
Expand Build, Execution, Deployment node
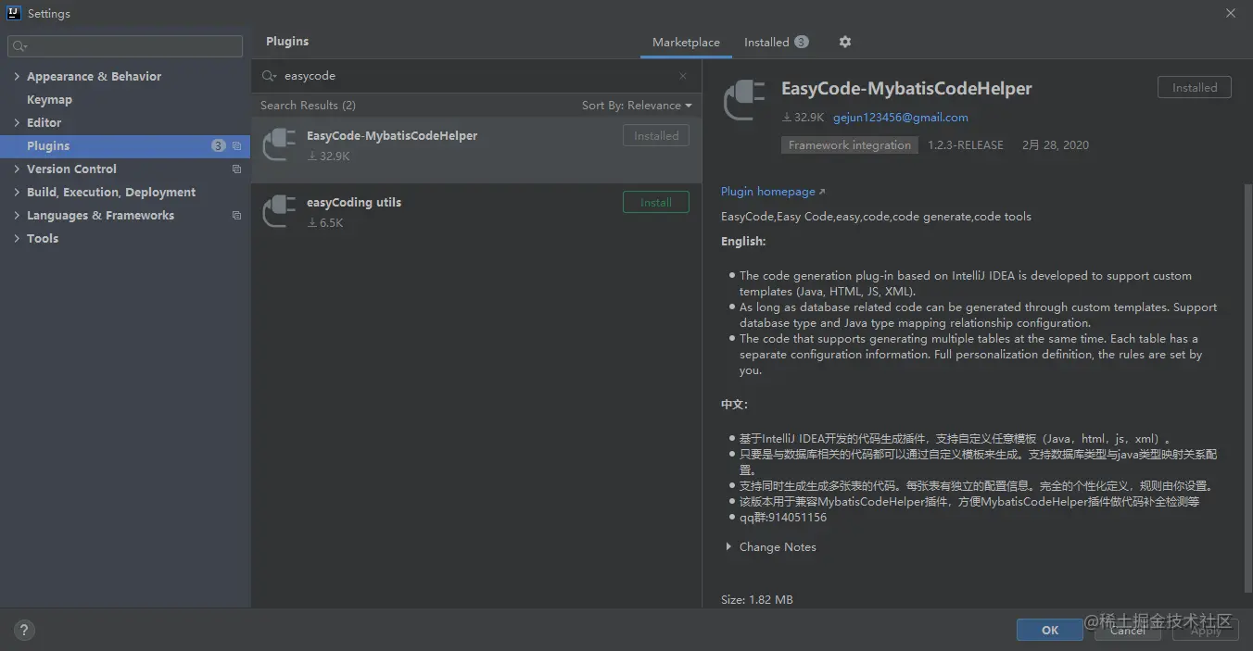[17, 192]
